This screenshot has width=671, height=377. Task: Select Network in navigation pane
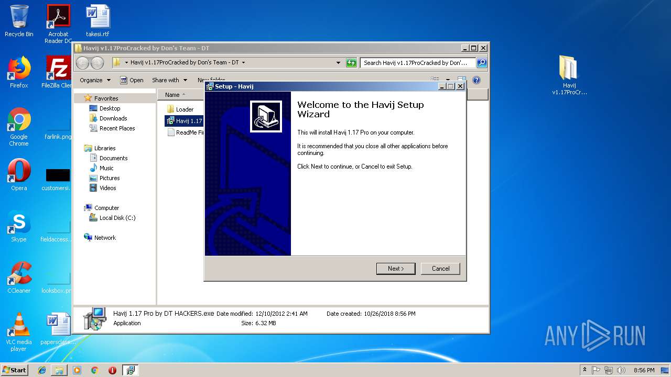click(105, 238)
